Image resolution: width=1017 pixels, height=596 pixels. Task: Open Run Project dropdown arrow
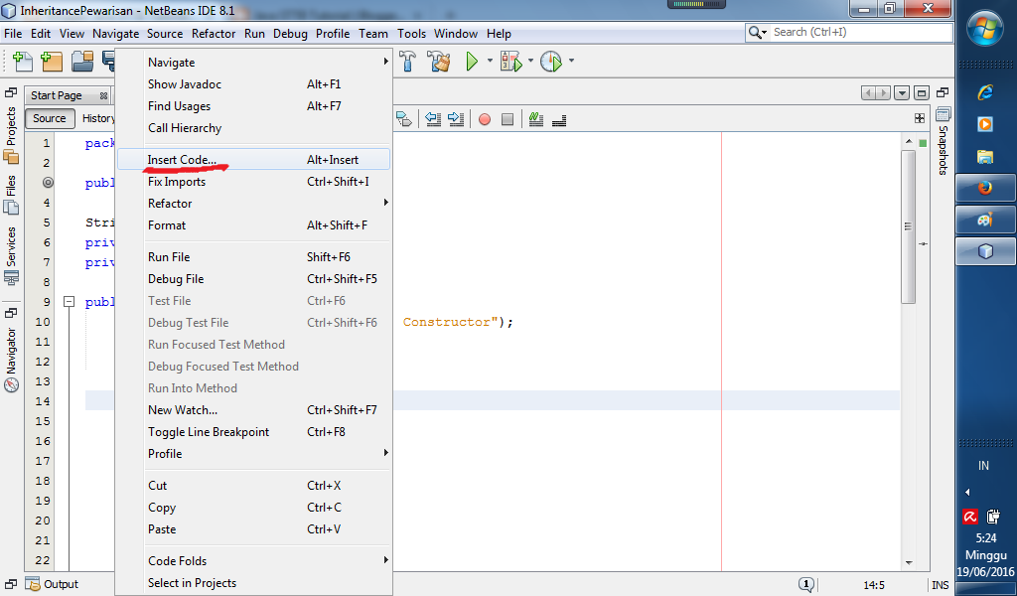point(490,61)
